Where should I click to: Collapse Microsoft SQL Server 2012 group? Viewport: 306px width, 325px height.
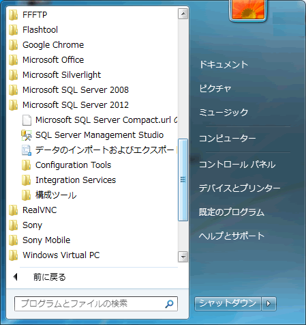(76, 105)
